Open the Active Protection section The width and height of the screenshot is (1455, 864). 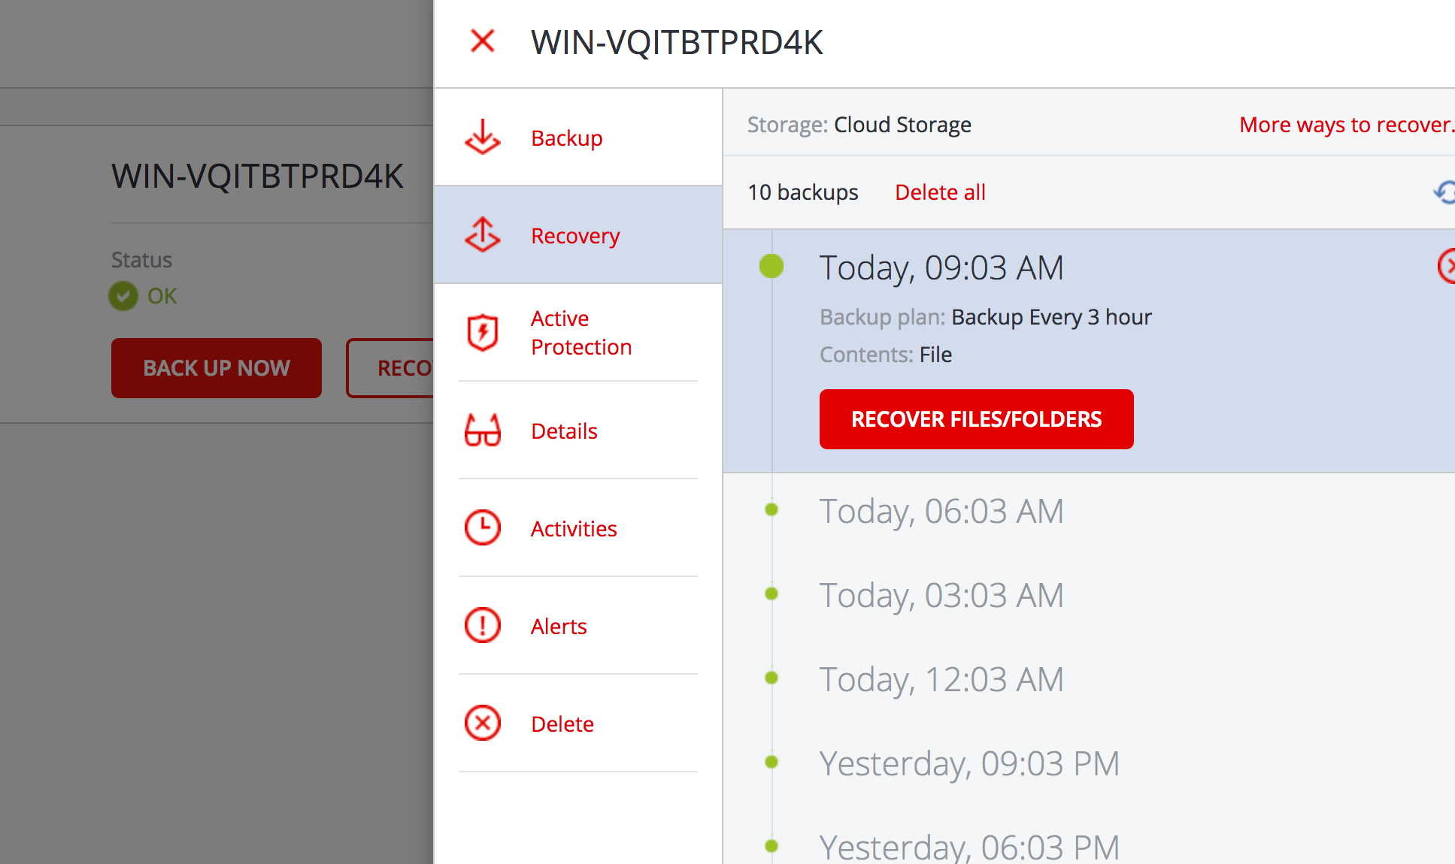point(580,333)
